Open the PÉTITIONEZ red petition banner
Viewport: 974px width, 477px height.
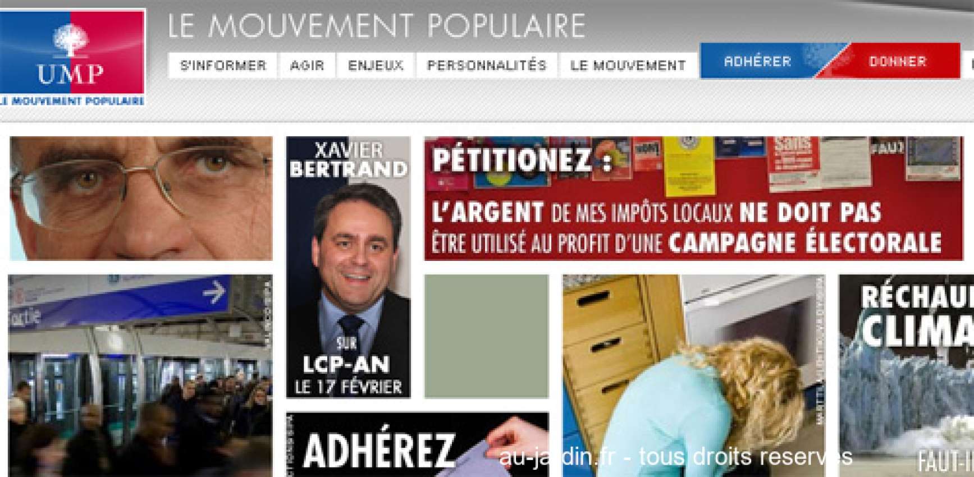point(693,198)
